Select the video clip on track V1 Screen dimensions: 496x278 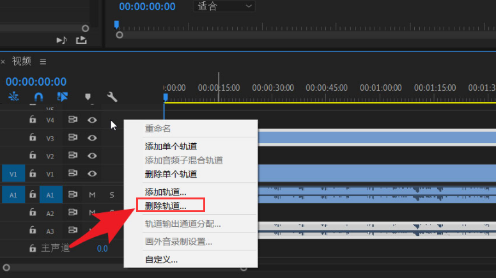pyautogui.click(x=377, y=173)
